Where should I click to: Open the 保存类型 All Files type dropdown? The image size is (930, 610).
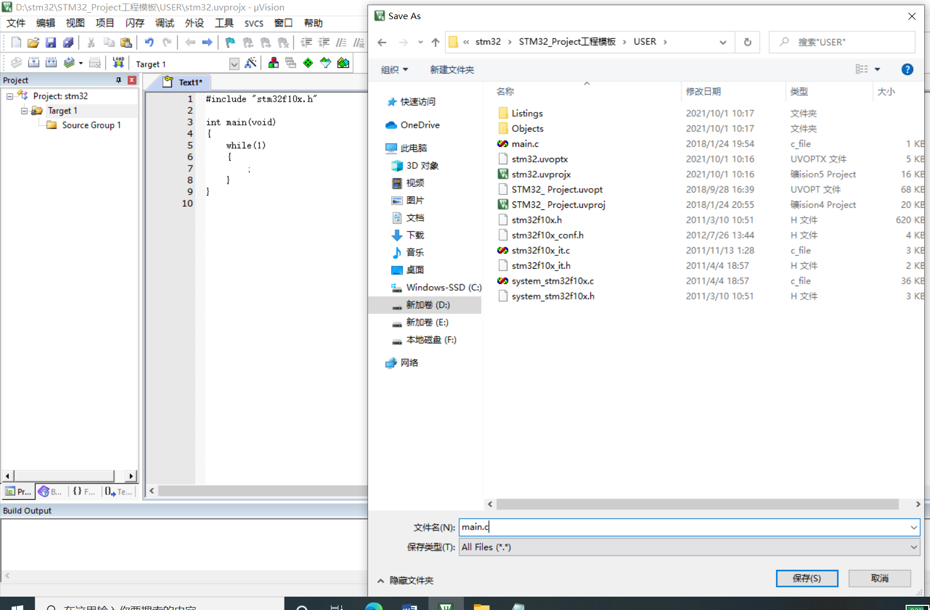click(914, 547)
